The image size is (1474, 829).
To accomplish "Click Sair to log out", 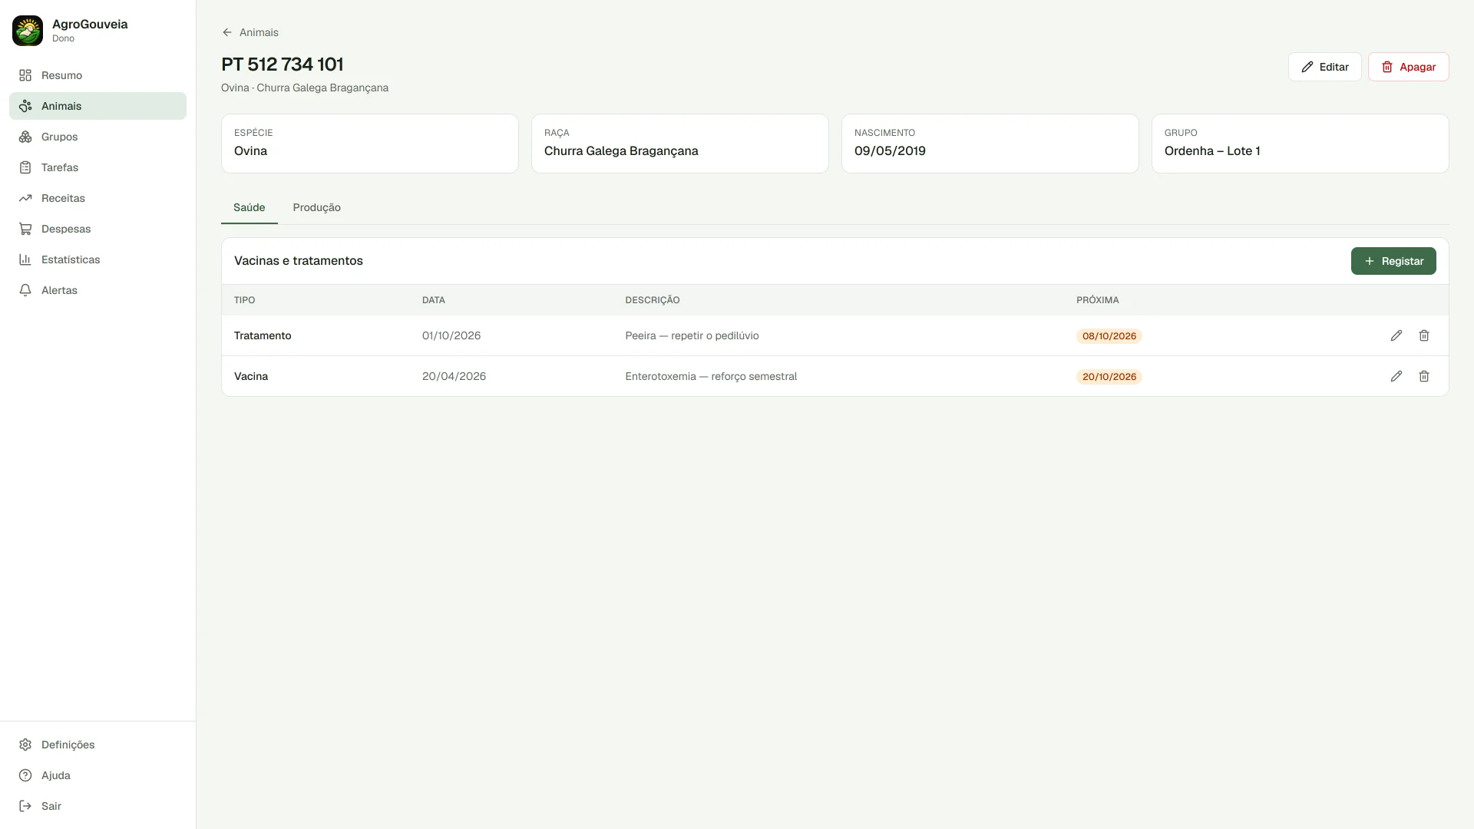I will tap(97, 806).
